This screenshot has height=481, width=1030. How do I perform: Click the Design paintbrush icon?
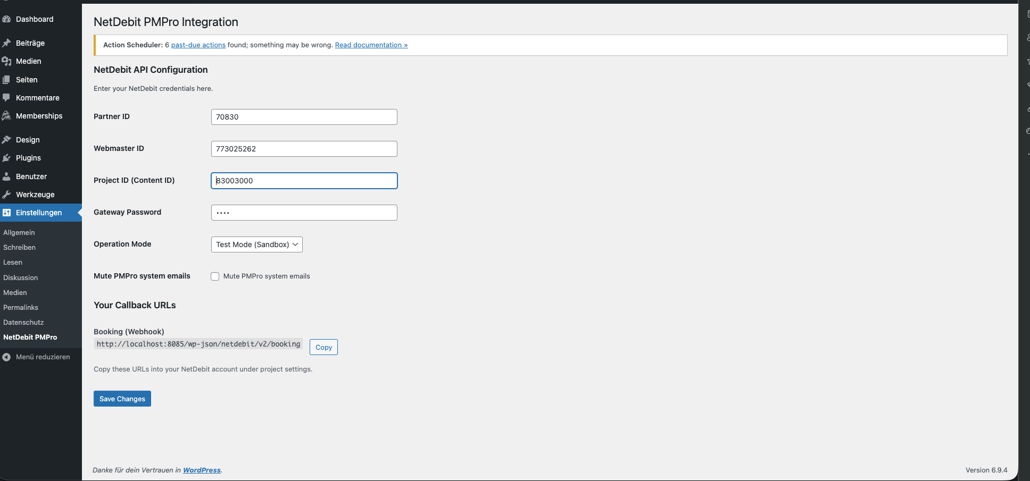(6, 140)
